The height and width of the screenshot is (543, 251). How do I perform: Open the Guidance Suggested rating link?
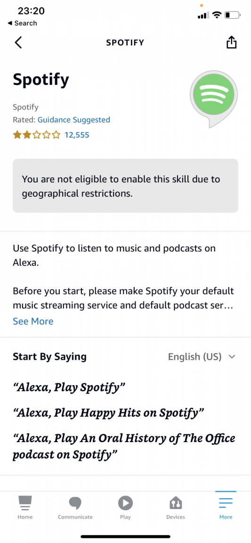pyautogui.click(x=74, y=120)
